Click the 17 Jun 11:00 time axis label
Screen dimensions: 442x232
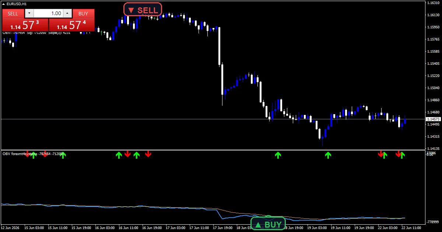tap(199, 228)
